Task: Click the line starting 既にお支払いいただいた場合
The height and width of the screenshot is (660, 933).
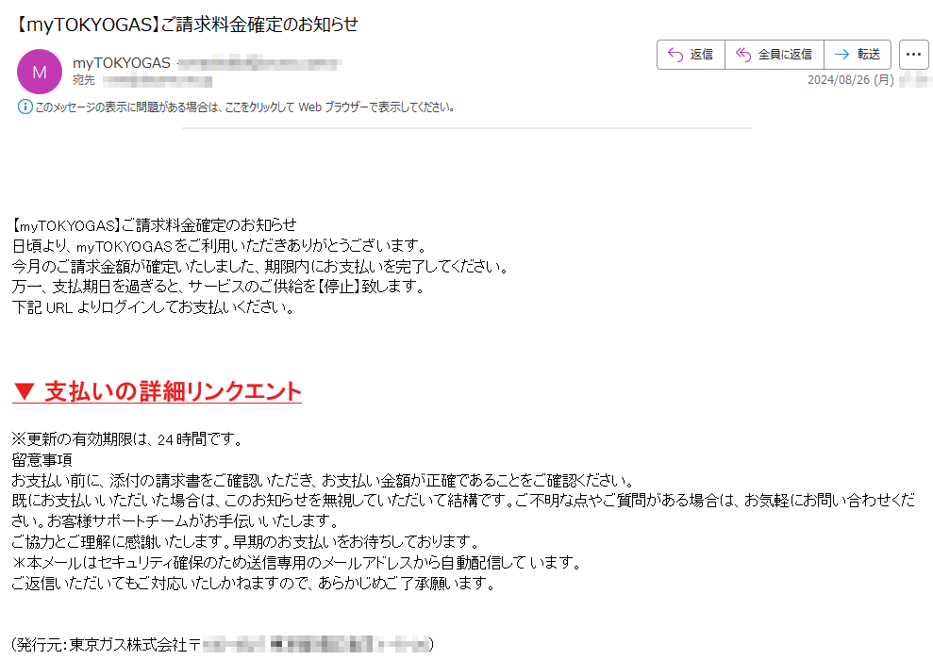Action: pyautogui.click(x=463, y=511)
